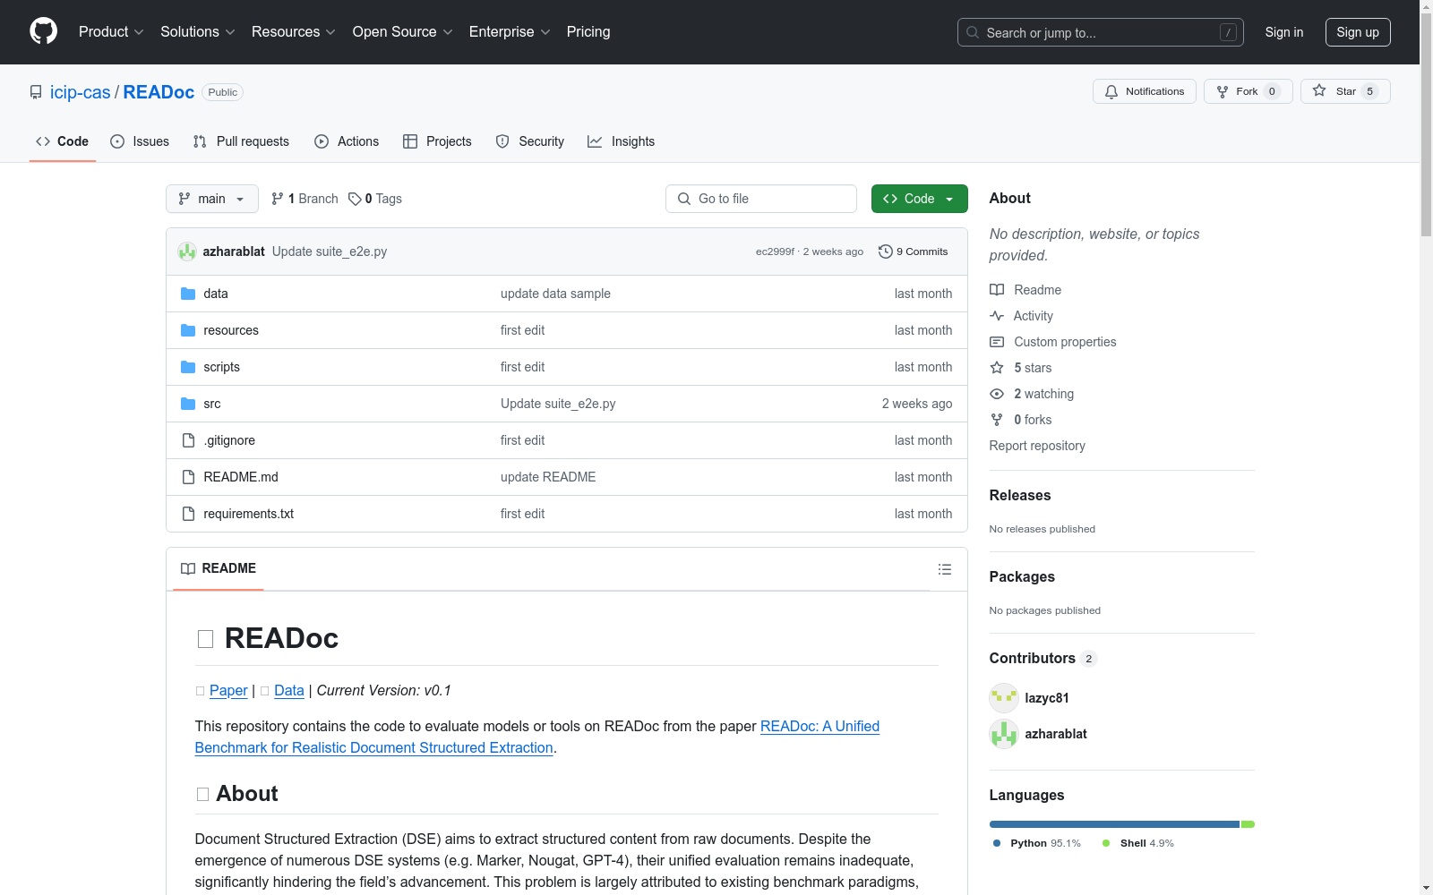Viewport: 1433px width, 895px height.
Task: Click the book icon beside Readme link
Action: 997,290
